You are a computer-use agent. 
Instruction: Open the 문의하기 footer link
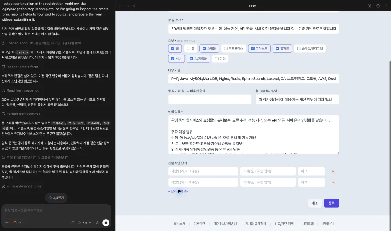tap(328, 224)
